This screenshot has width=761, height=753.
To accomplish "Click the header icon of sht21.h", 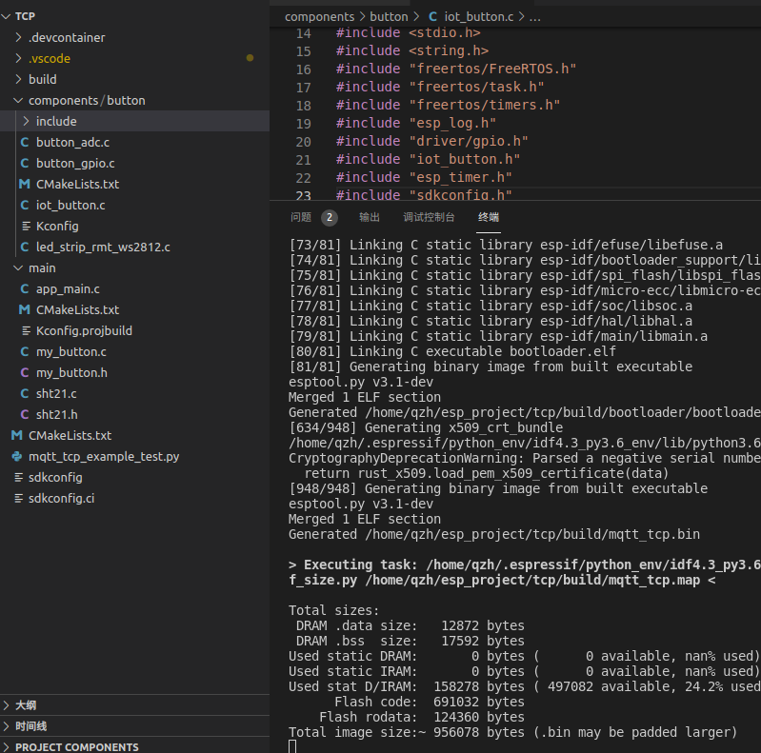I will [25, 414].
